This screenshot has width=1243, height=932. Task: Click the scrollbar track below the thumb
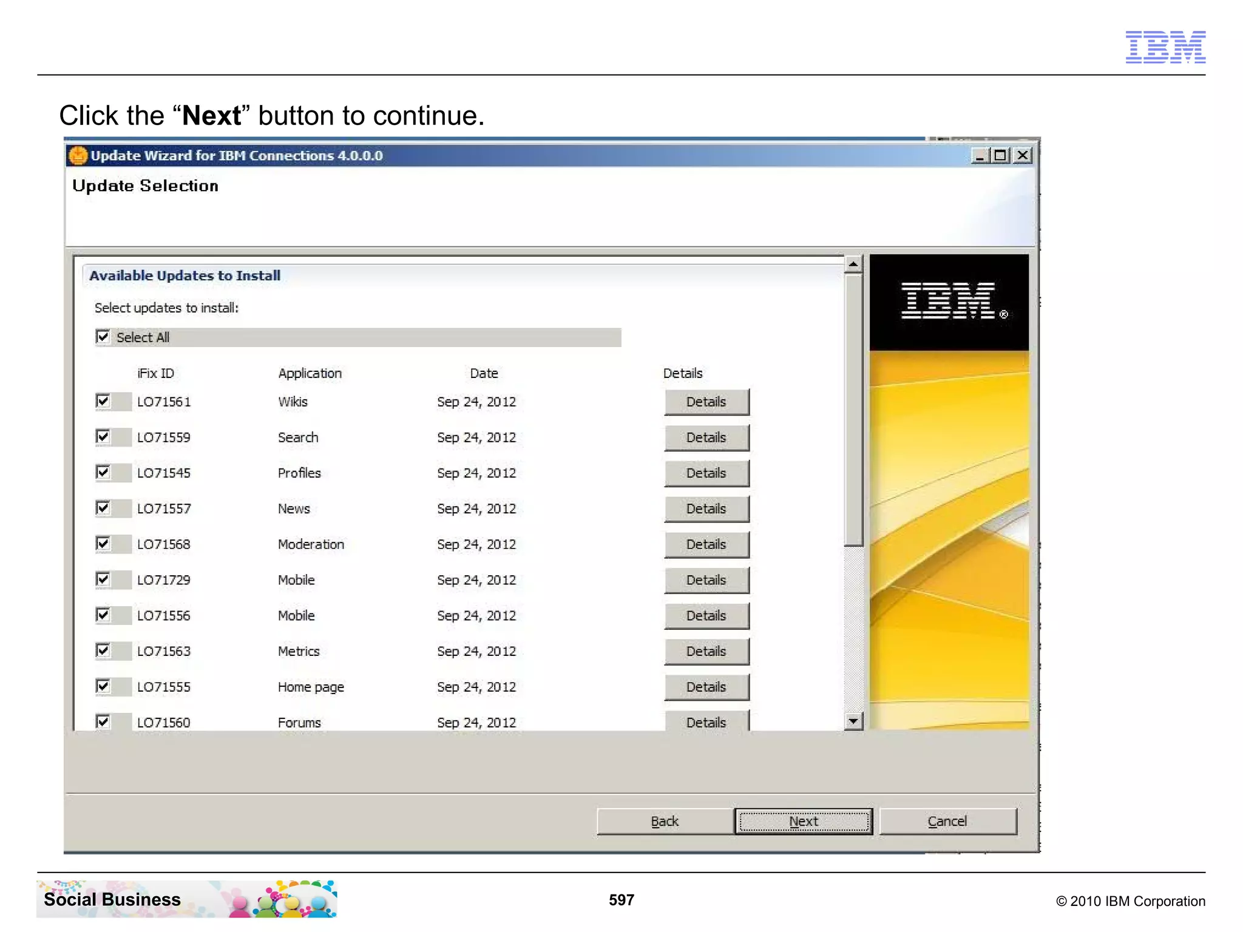(853, 629)
